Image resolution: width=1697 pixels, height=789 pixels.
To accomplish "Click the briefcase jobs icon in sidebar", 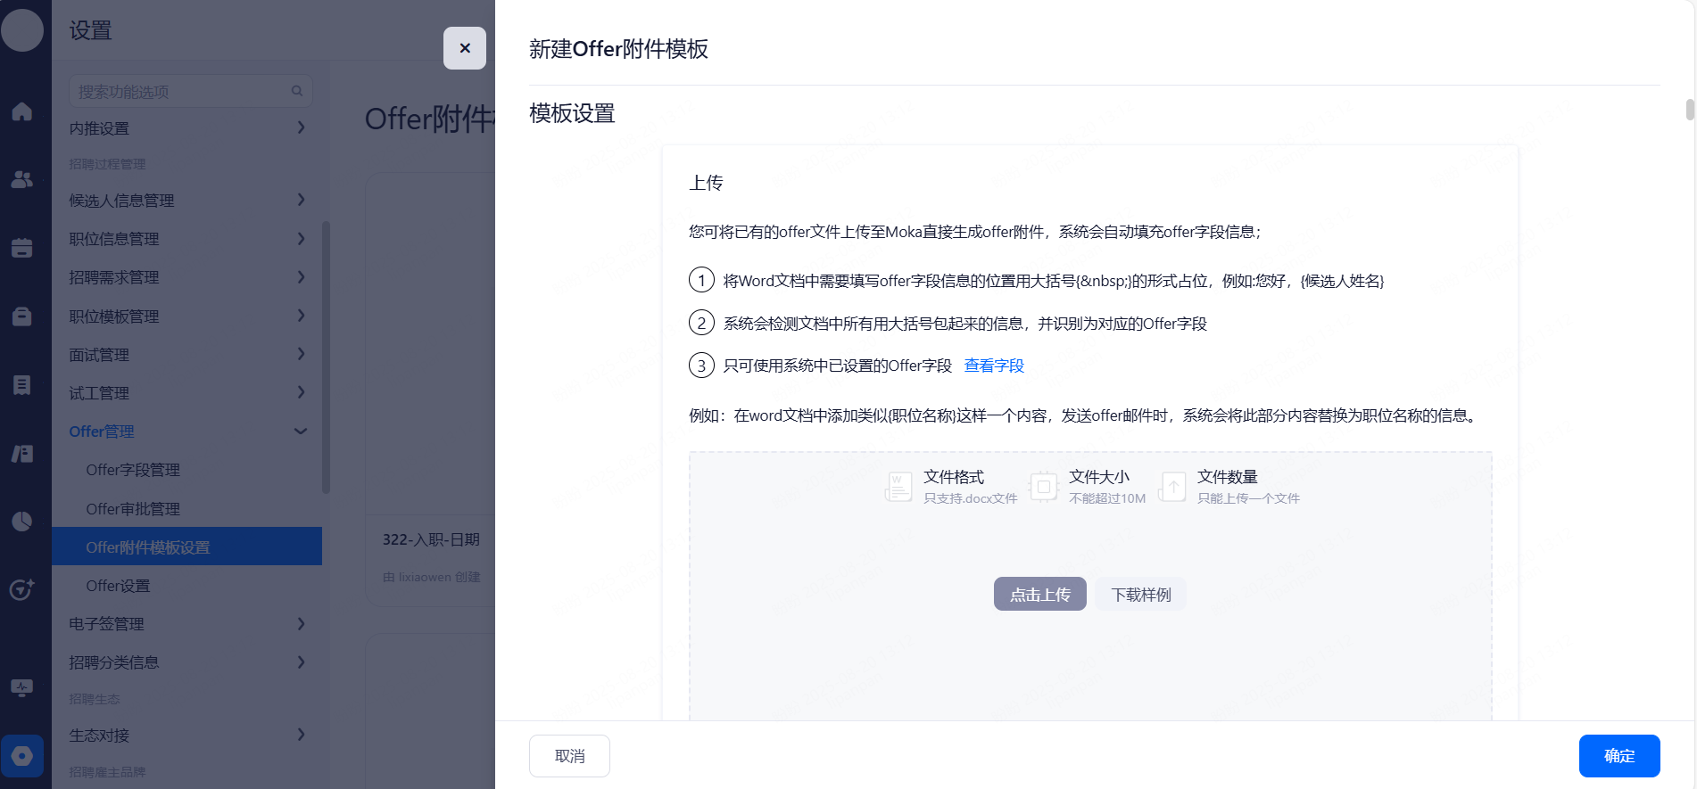I will 22,316.
